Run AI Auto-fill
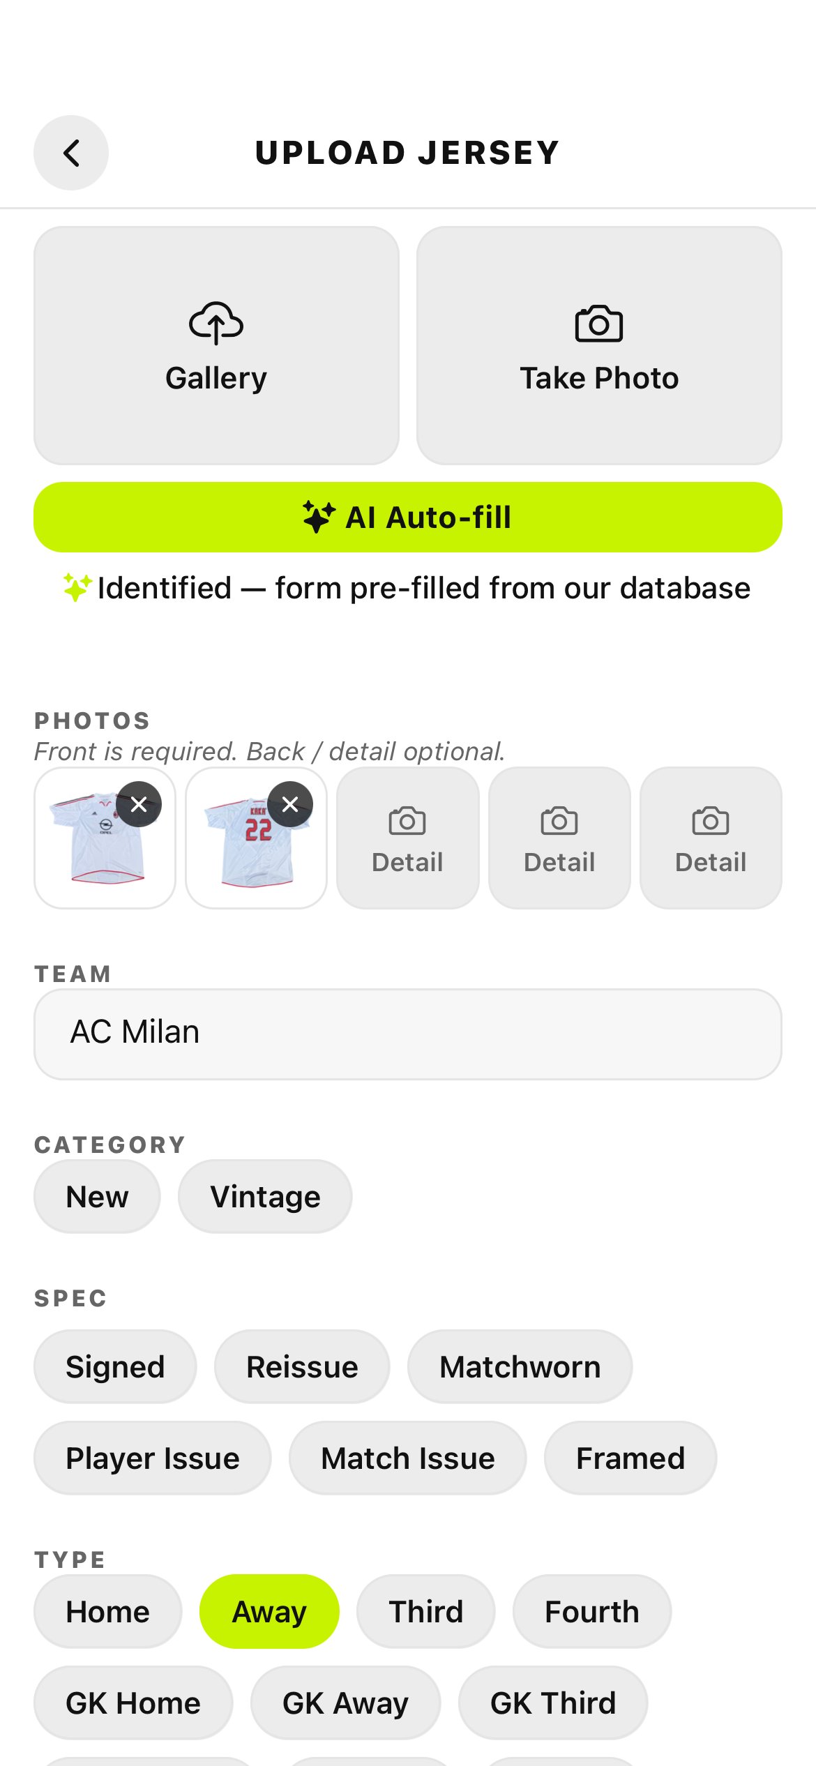Viewport: 816px width, 1766px height. click(x=408, y=518)
